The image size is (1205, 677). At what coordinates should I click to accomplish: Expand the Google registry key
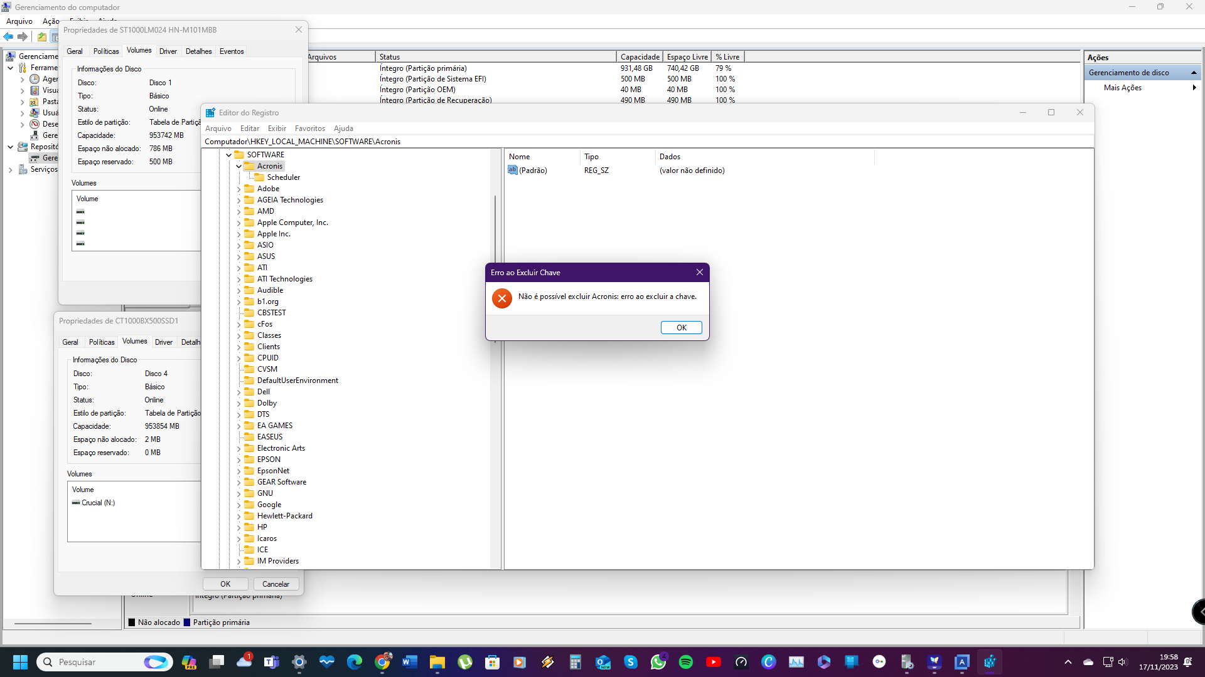(x=238, y=505)
